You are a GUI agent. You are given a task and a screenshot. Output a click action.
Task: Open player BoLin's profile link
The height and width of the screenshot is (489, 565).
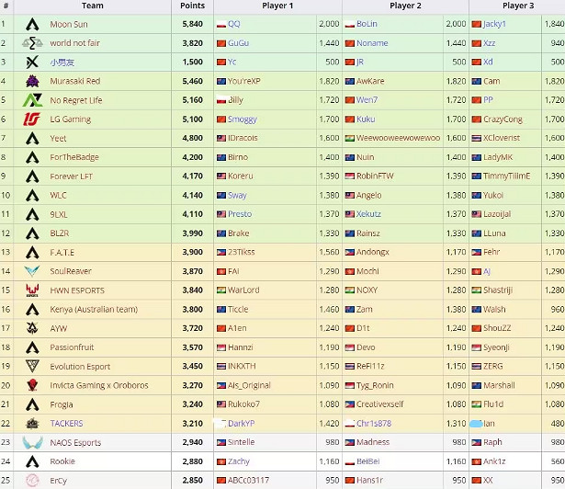click(367, 24)
